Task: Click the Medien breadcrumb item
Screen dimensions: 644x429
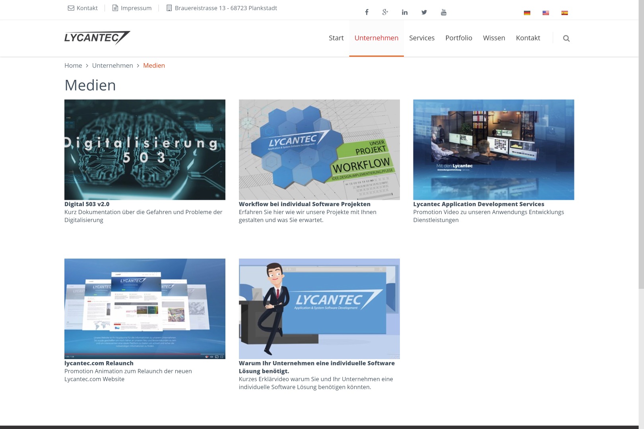Action: coord(154,66)
